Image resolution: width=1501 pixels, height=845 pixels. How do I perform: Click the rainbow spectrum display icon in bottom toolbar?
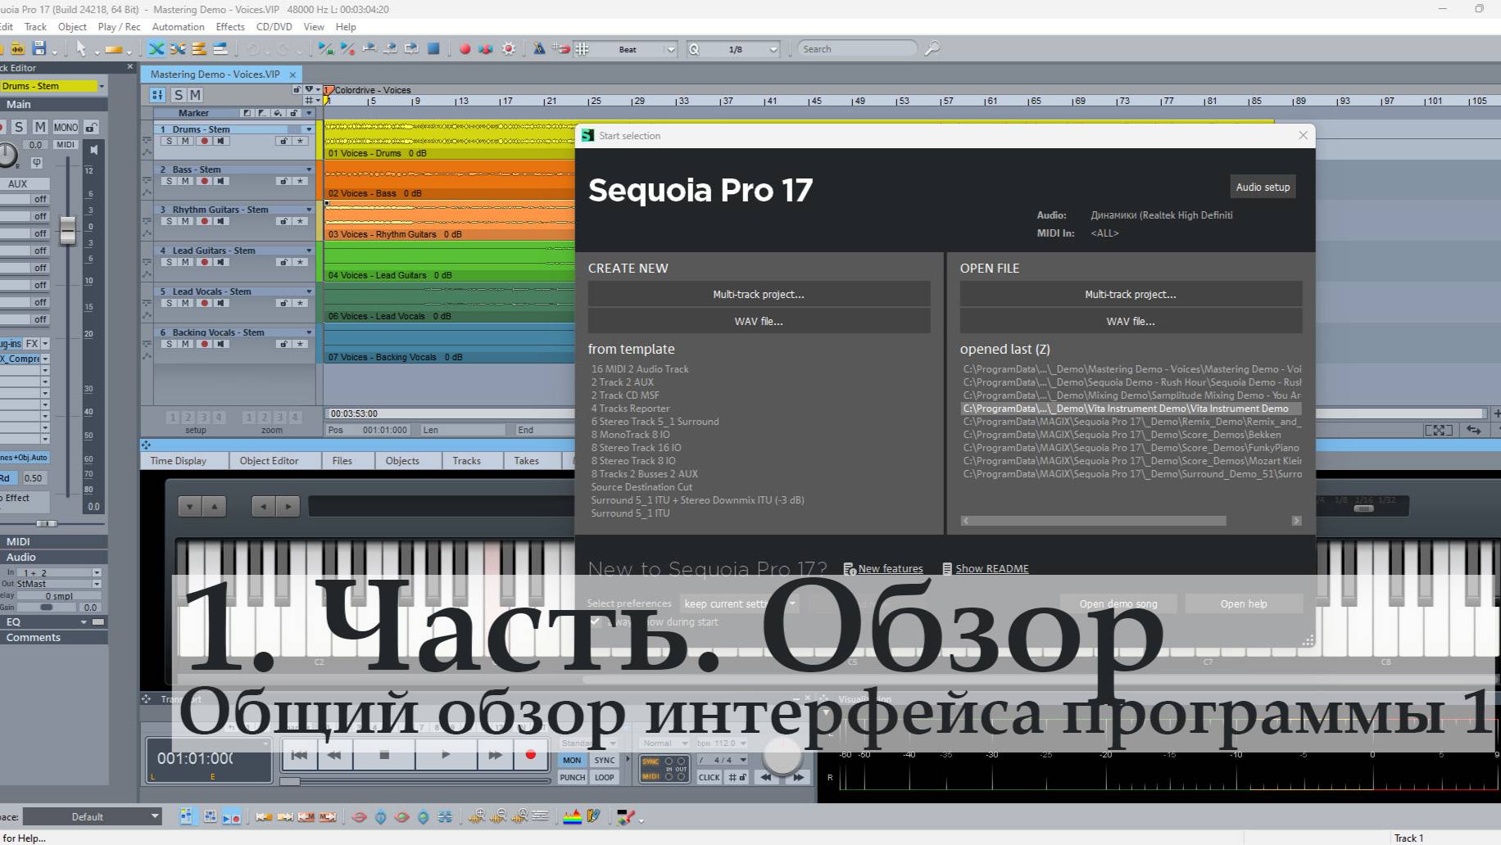(572, 816)
